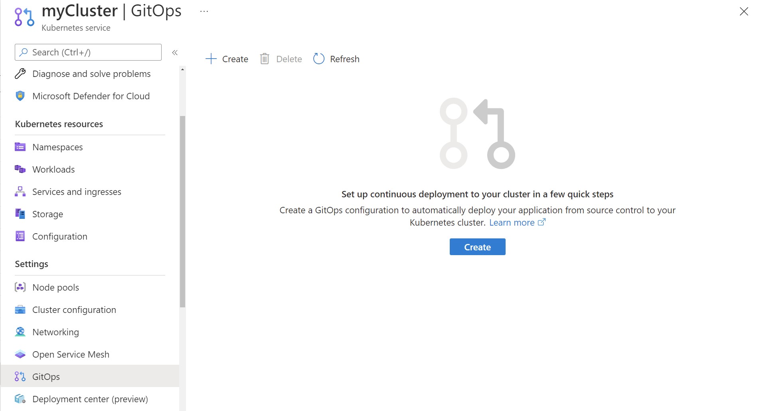761x411 pixels.
Task: Click the blue Create button
Action: (x=477, y=247)
